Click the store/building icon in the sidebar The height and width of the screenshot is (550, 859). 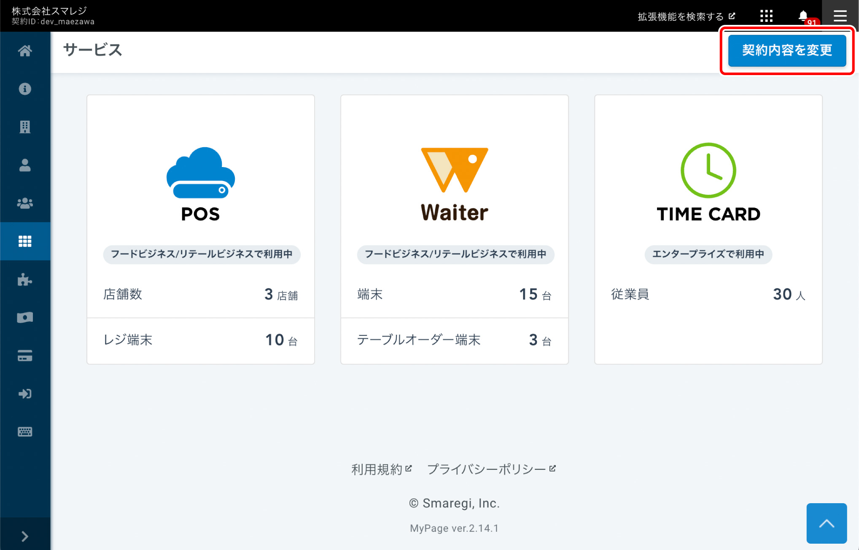(25, 127)
